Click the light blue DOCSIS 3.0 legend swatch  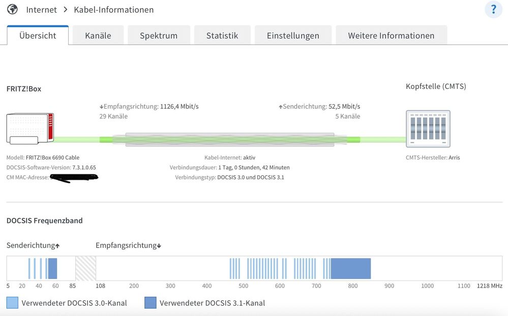pyautogui.click(x=12, y=303)
